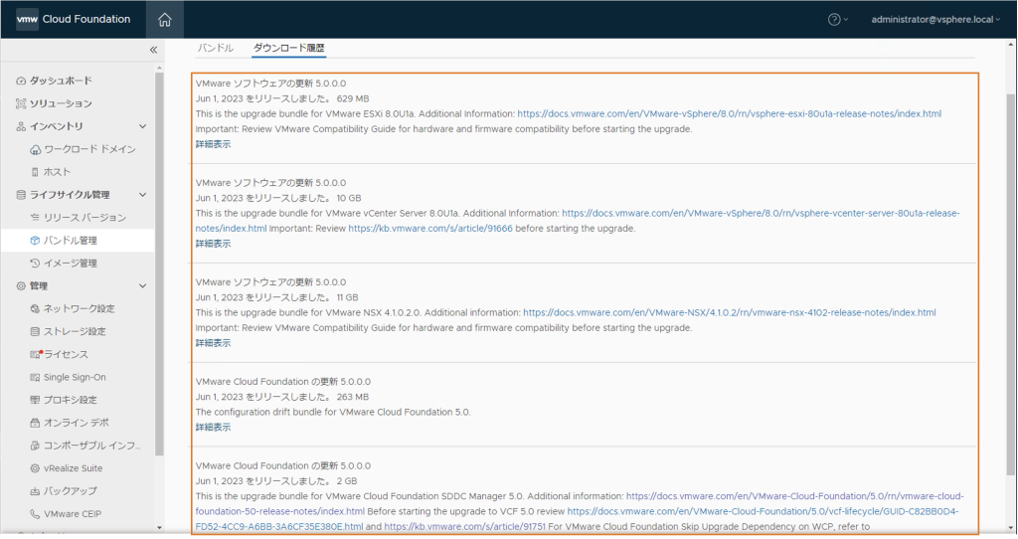This screenshot has width=1018, height=539.
Task: Collapse the sidebar with double chevron
Action: point(153,50)
